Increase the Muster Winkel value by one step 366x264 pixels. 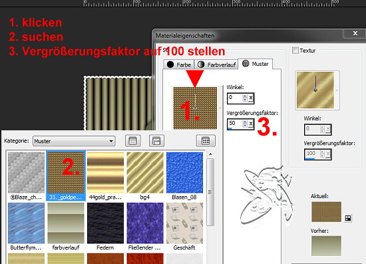(x=245, y=96)
